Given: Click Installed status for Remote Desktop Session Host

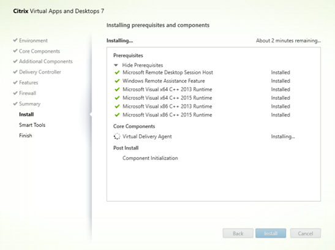Looking at the screenshot, I should (280, 72).
